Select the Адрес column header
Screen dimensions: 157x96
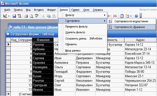click(140, 40)
